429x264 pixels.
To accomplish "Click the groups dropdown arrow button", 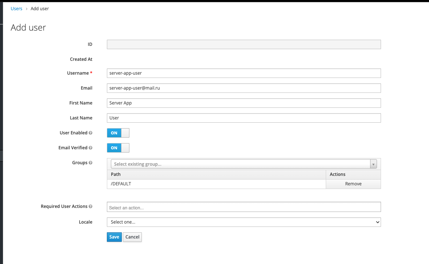I will coord(373,164).
